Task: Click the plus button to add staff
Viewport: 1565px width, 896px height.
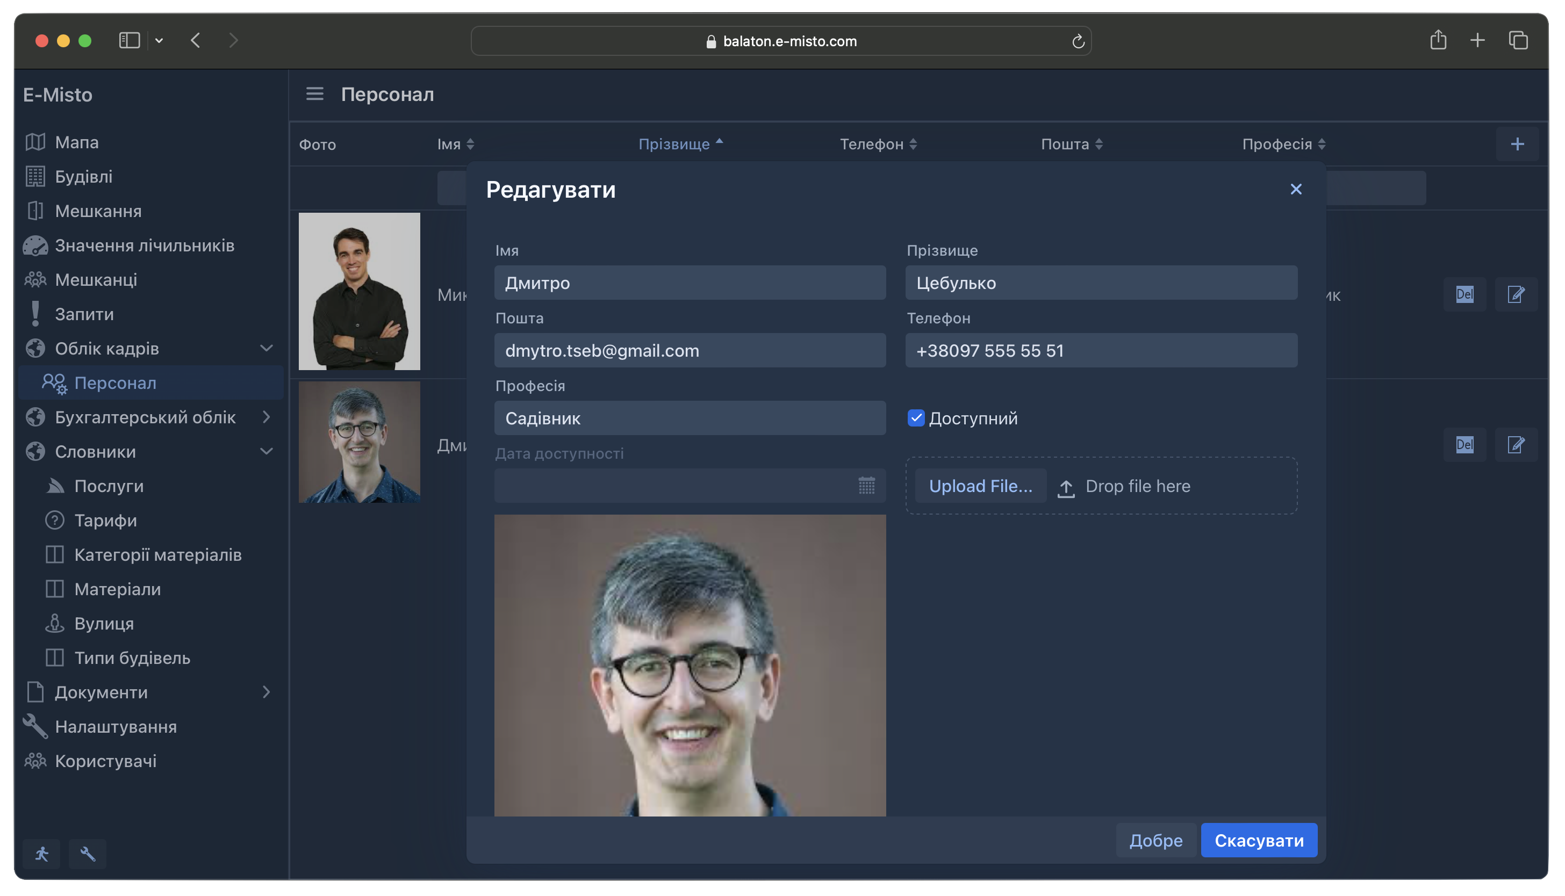Action: coord(1518,144)
